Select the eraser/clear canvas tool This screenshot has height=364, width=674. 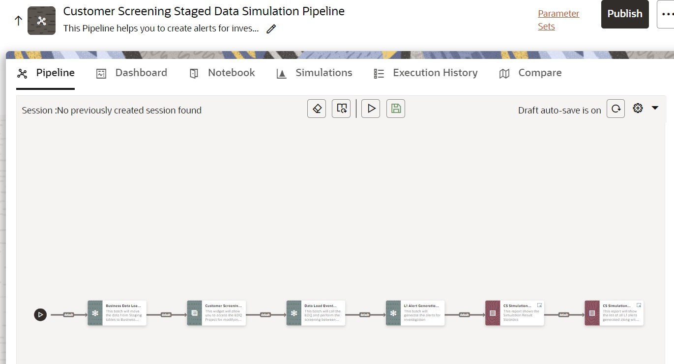tap(316, 108)
